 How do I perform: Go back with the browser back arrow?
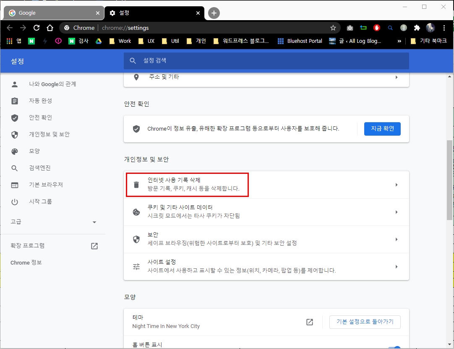coord(10,28)
